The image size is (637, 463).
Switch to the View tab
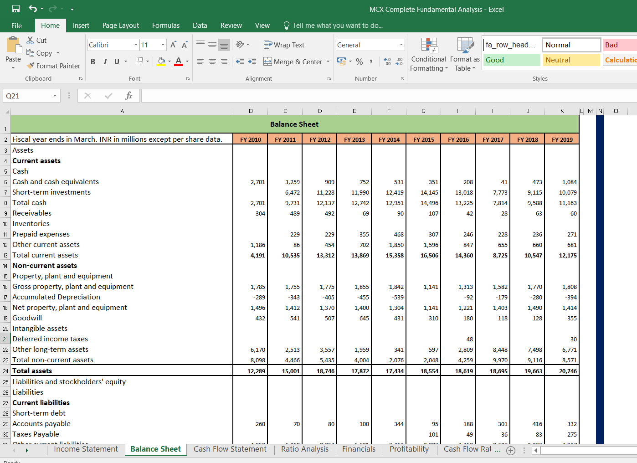pyautogui.click(x=262, y=26)
